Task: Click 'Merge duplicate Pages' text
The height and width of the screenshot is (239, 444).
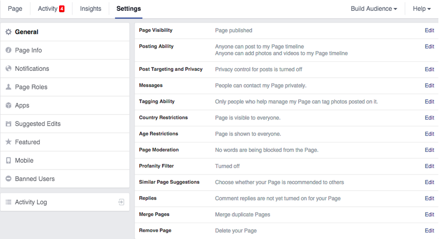Action: 242,215
